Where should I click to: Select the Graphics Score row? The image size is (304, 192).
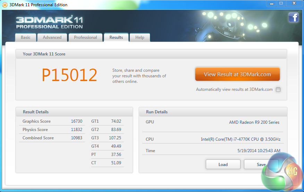[52, 121]
